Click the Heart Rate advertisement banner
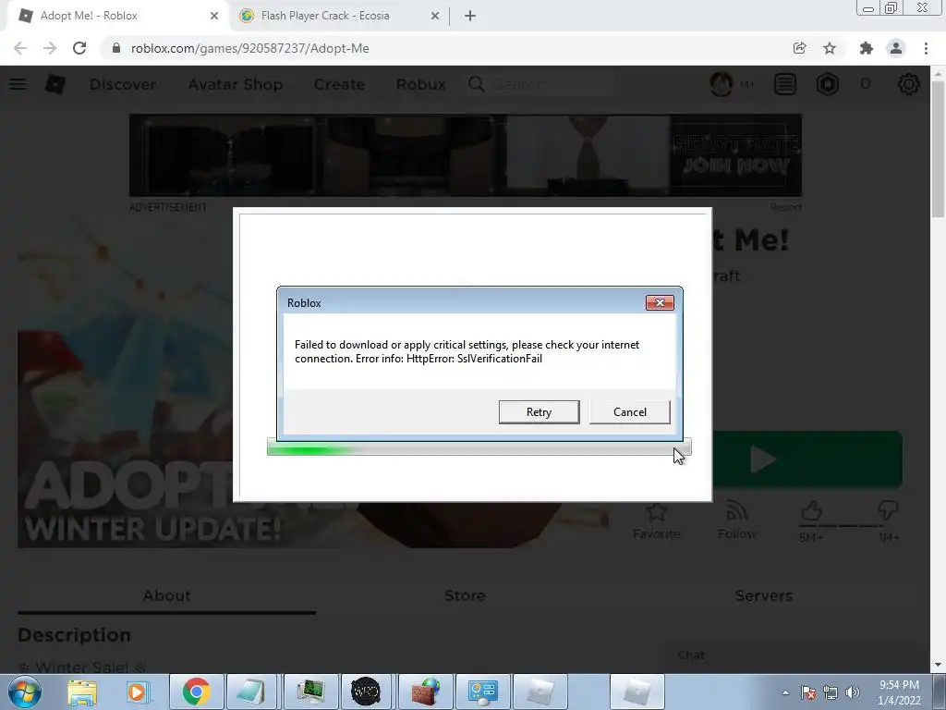Image resolution: width=946 pixels, height=710 pixels. tap(466, 155)
